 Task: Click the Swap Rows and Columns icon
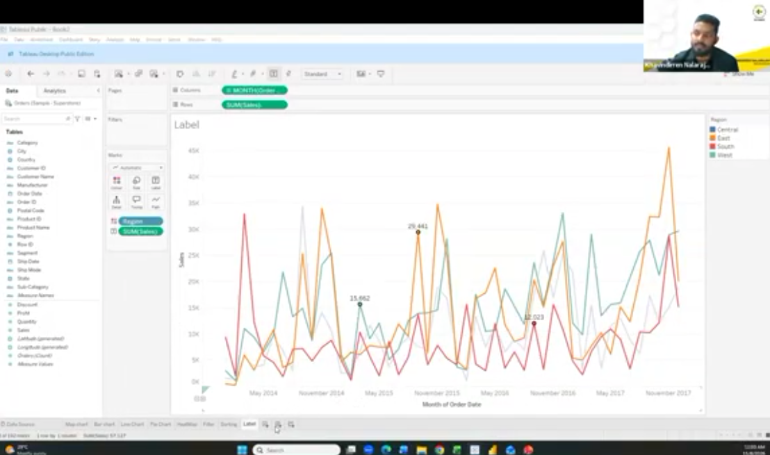click(180, 74)
